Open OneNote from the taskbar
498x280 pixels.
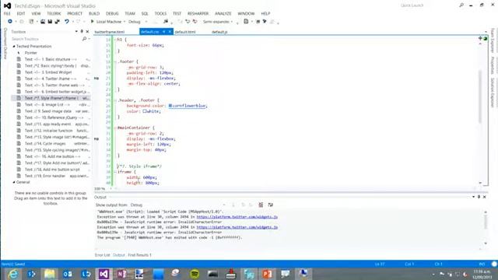click(x=122, y=274)
